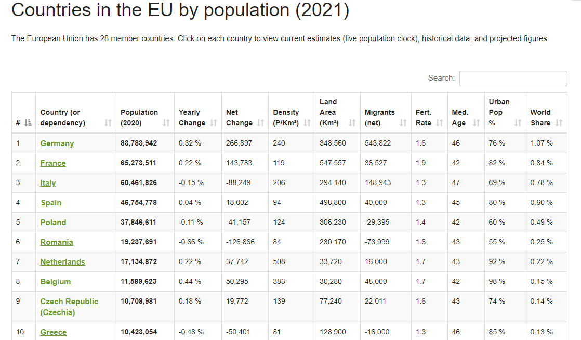Open the Germany country page link

point(57,143)
